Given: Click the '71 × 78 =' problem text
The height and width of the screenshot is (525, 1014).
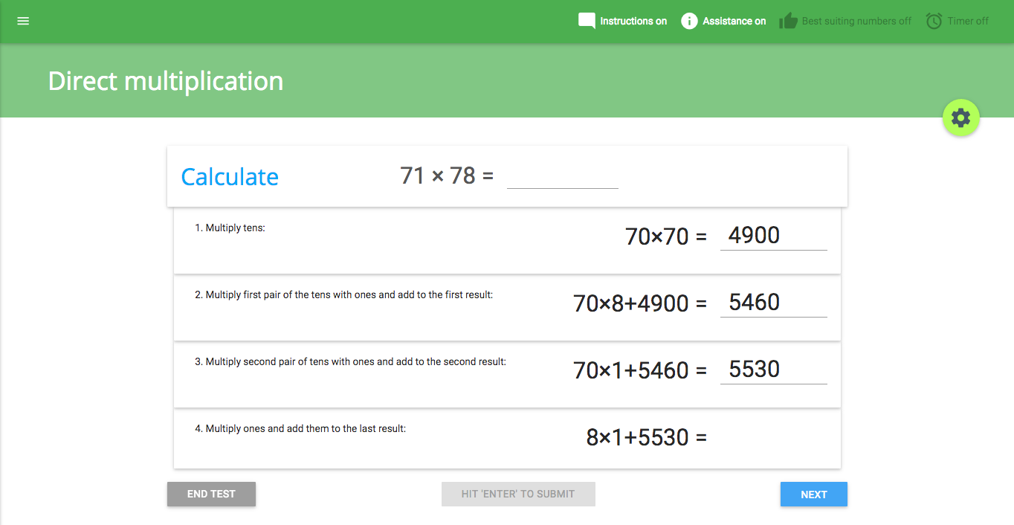Looking at the screenshot, I should pos(447,175).
